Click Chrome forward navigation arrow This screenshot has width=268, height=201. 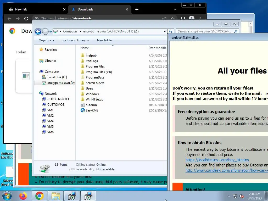(18, 19)
